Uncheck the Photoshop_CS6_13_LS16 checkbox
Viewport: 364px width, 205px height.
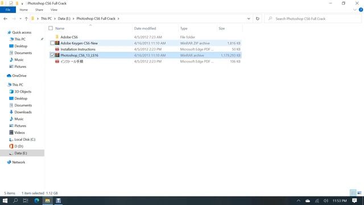[x=52, y=55]
